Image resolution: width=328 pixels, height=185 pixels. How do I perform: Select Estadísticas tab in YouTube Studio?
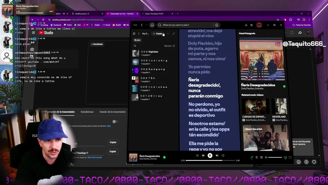coord(87,112)
